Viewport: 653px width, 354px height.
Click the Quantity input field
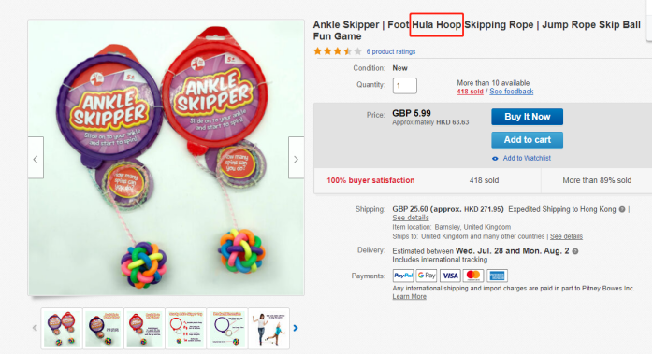click(404, 86)
